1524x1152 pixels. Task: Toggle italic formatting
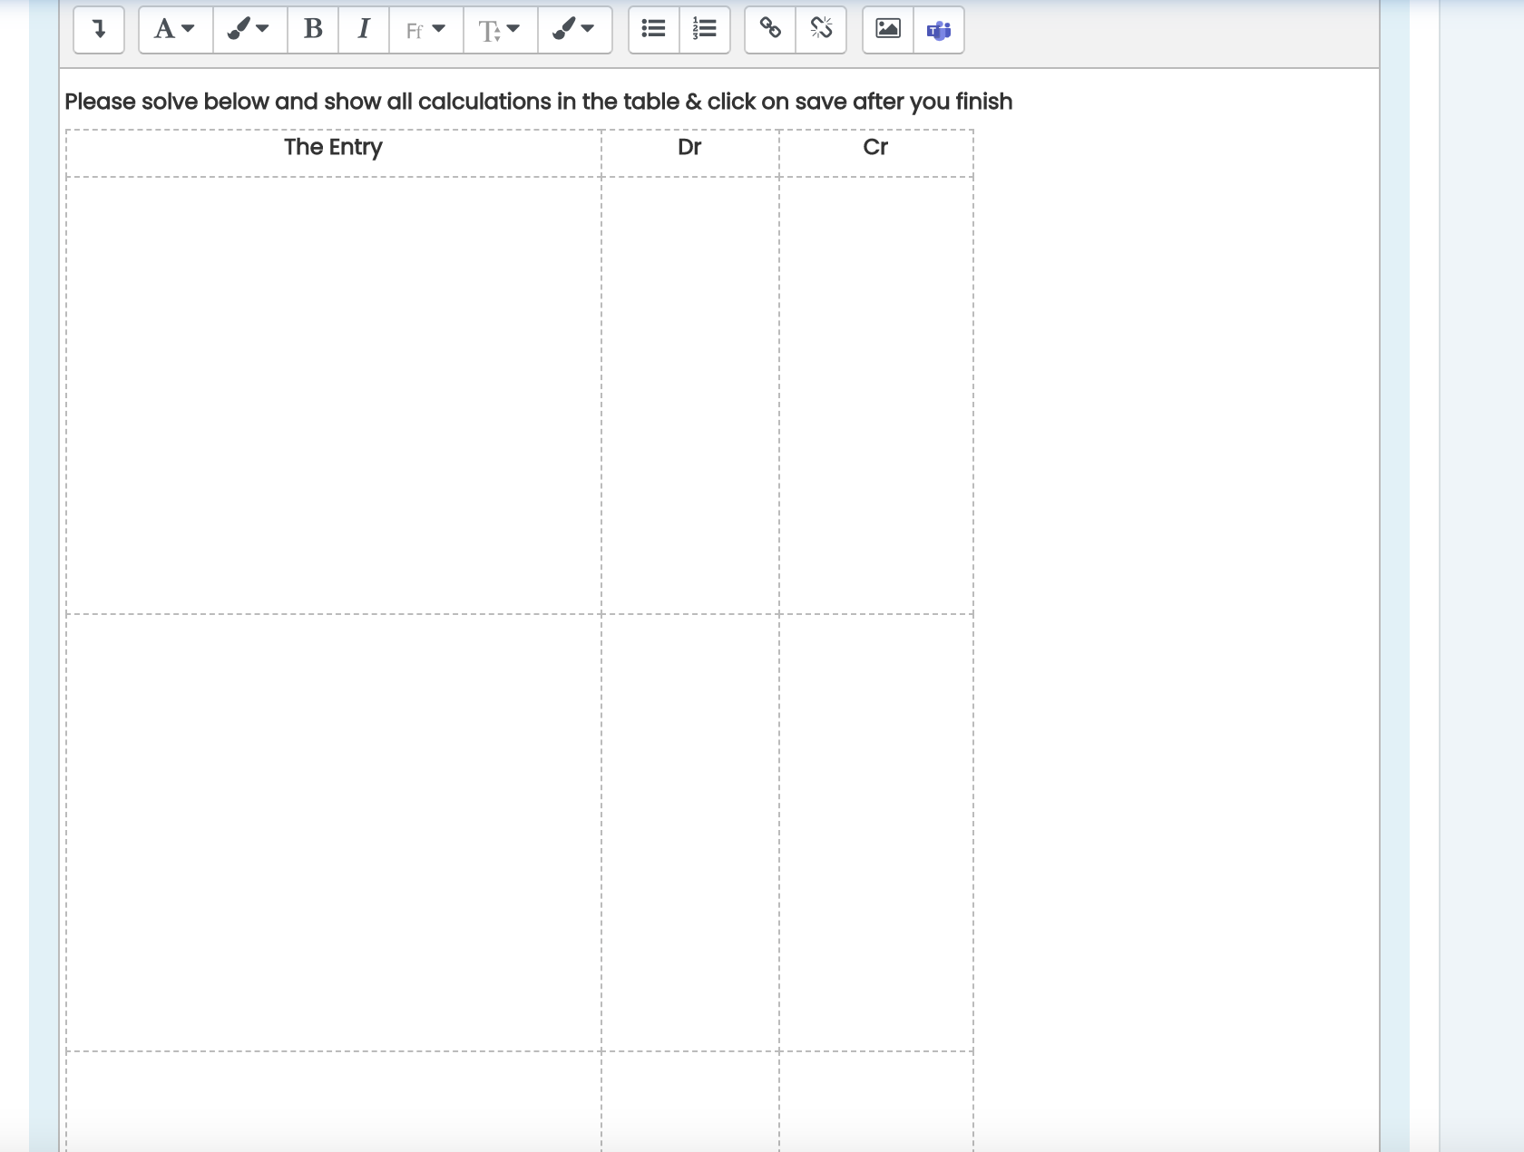[364, 29]
